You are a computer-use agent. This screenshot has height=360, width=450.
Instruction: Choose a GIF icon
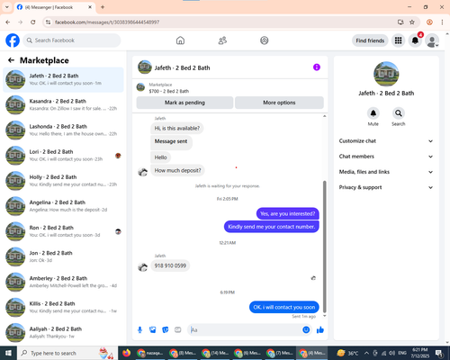[178, 330]
